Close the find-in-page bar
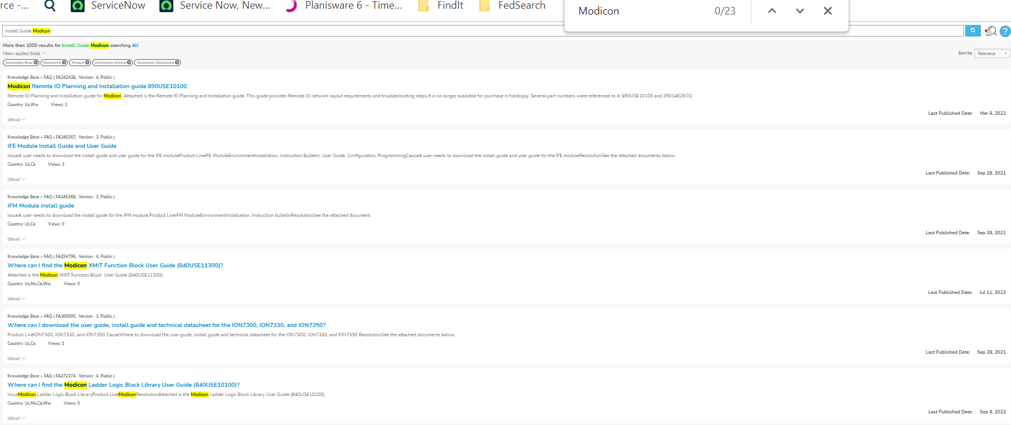Screen dimensions: 1011x425 (x=828, y=11)
